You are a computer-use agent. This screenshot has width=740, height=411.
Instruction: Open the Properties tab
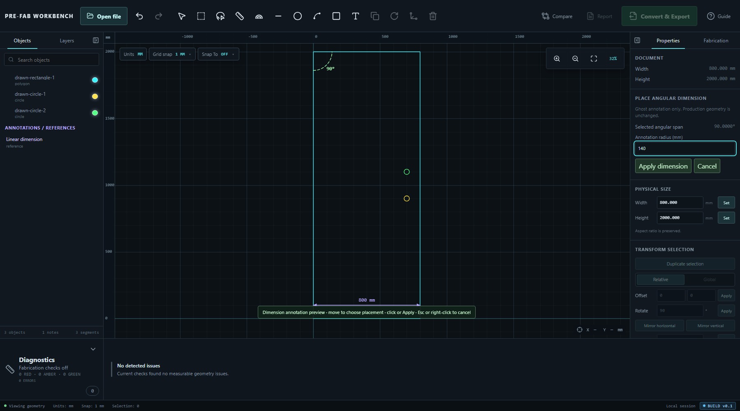[668, 40]
